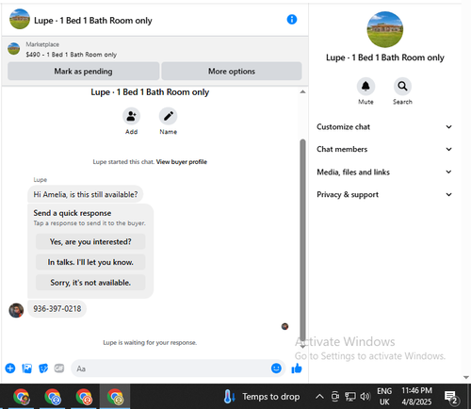Click the '936-397-0218' message bubble

(x=57, y=309)
